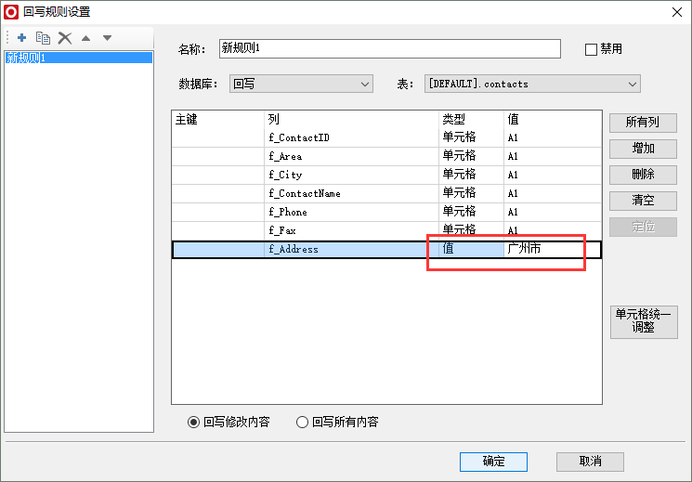Viewport: 692px width, 482px height.
Task: Select the f_ContactName column cell
Action: 351,193
